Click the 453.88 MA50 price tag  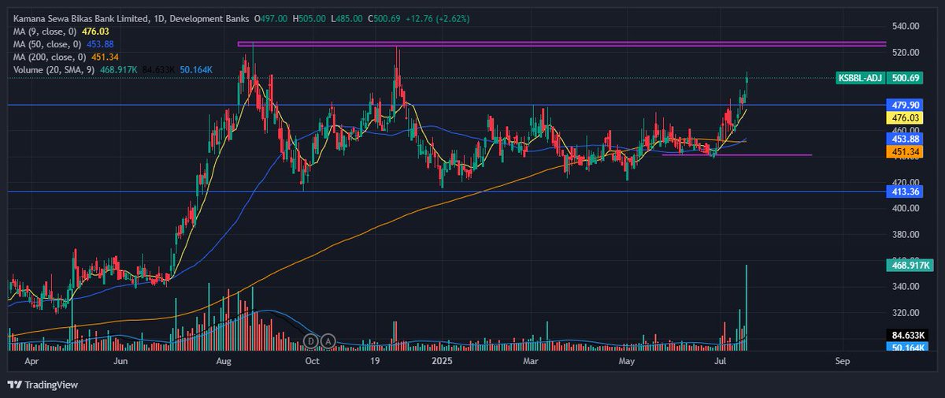point(906,139)
